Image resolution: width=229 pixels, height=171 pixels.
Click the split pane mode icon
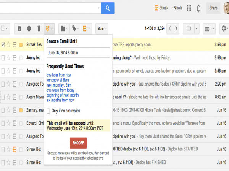click(189, 28)
